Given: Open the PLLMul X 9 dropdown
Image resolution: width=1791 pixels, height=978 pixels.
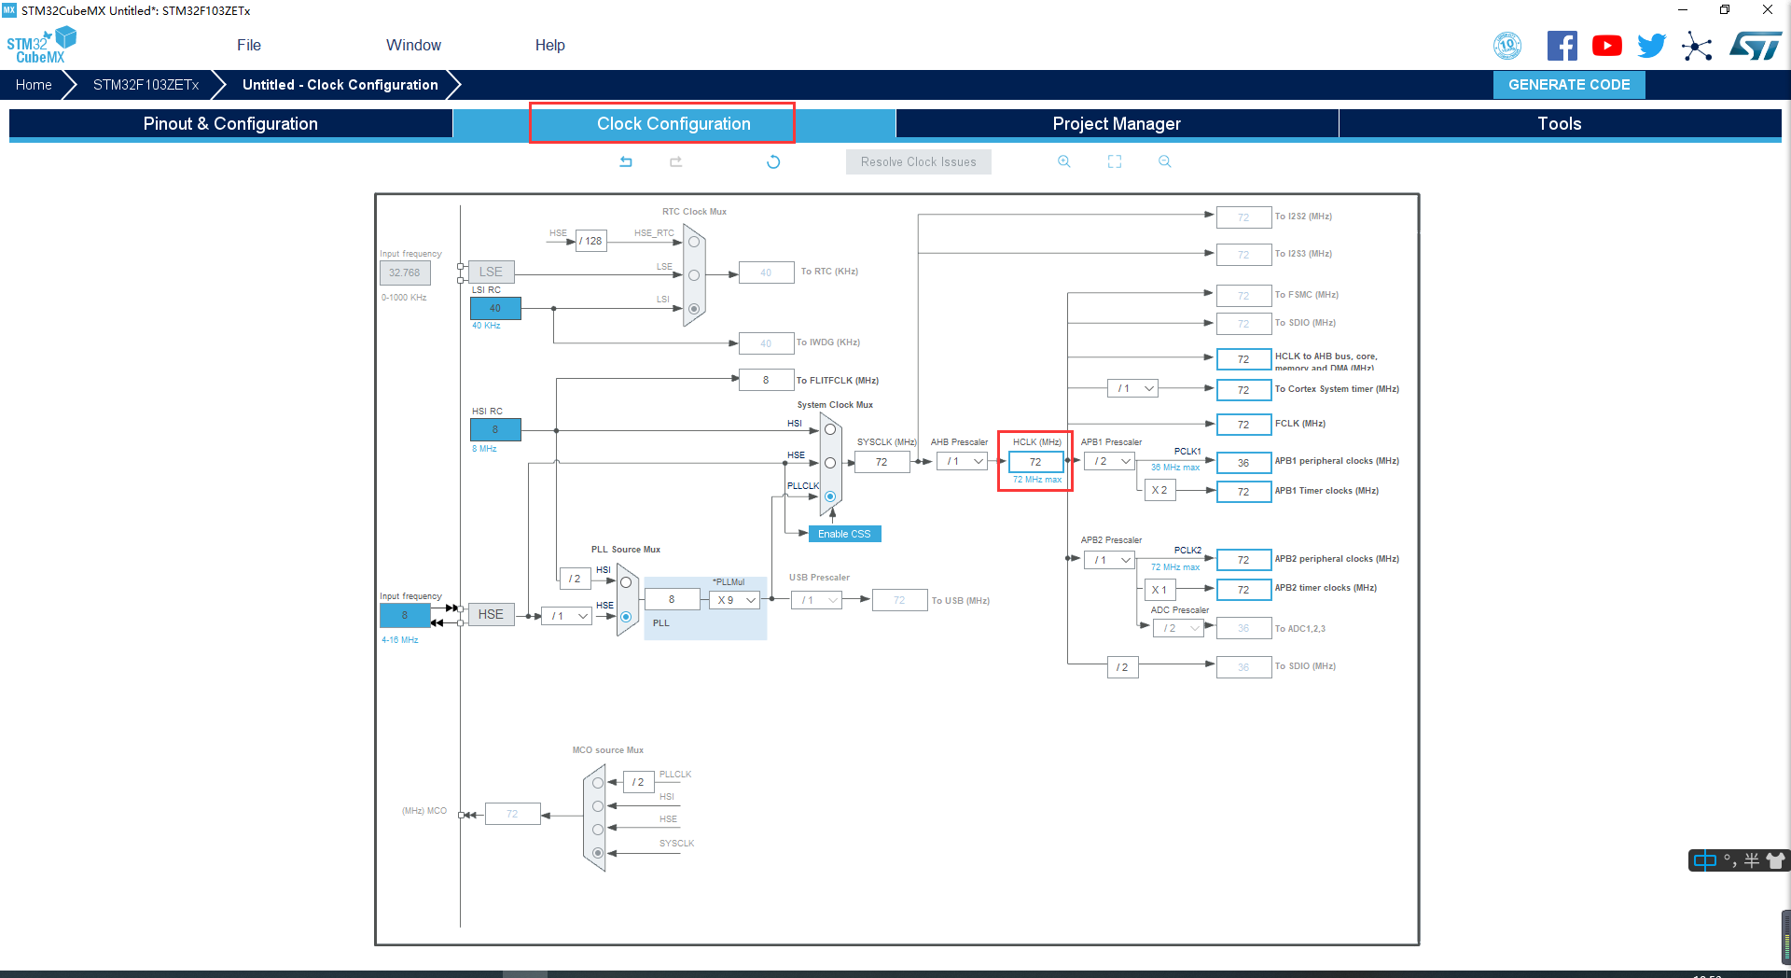Looking at the screenshot, I should [x=735, y=600].
